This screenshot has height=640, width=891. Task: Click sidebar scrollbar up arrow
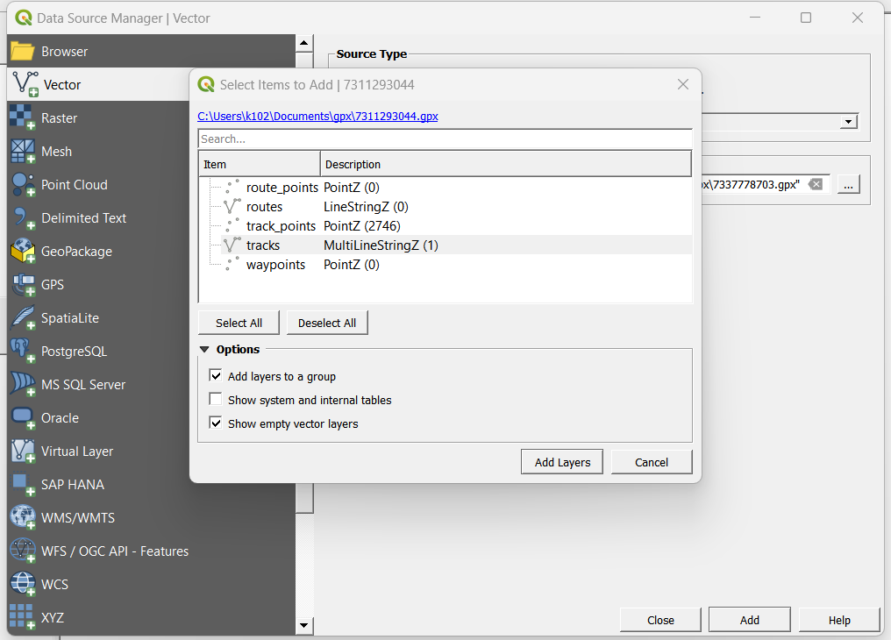point(304,43)
